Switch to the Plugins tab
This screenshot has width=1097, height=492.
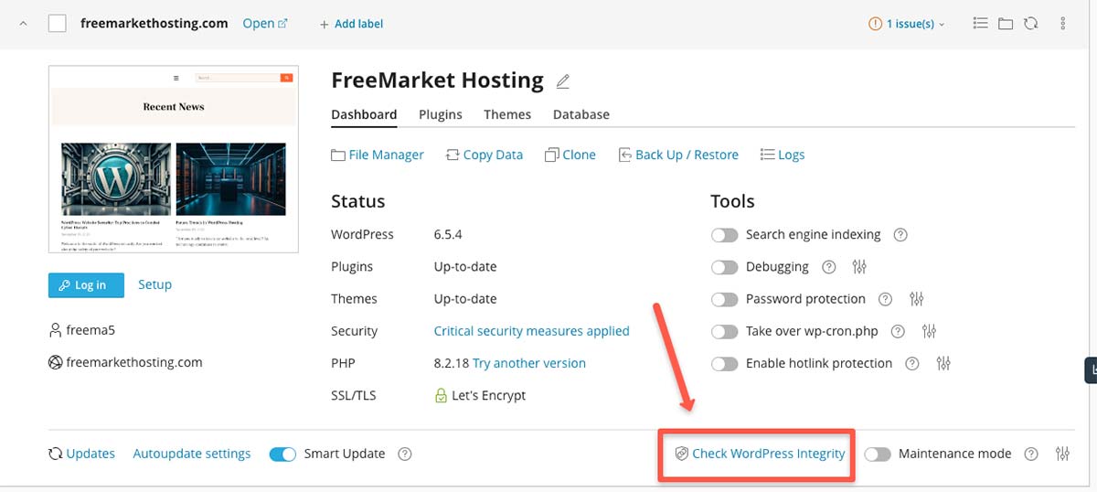click(x=441, y=114)
